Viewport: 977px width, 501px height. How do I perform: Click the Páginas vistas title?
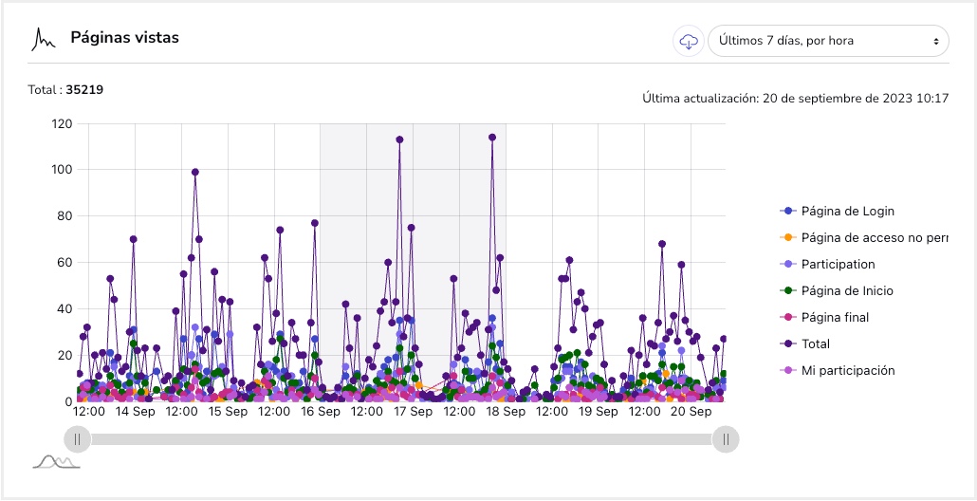click(x=124, y=38)
